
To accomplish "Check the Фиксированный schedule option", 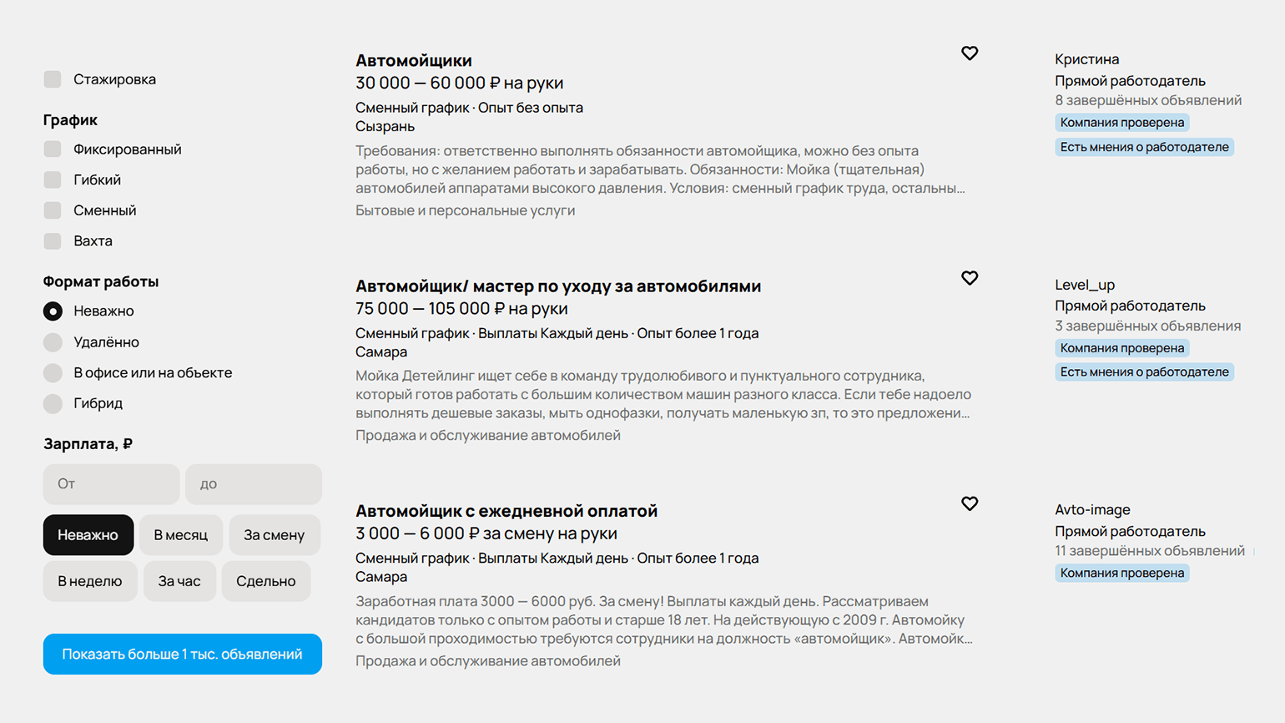I will click(x=53, y=149).
